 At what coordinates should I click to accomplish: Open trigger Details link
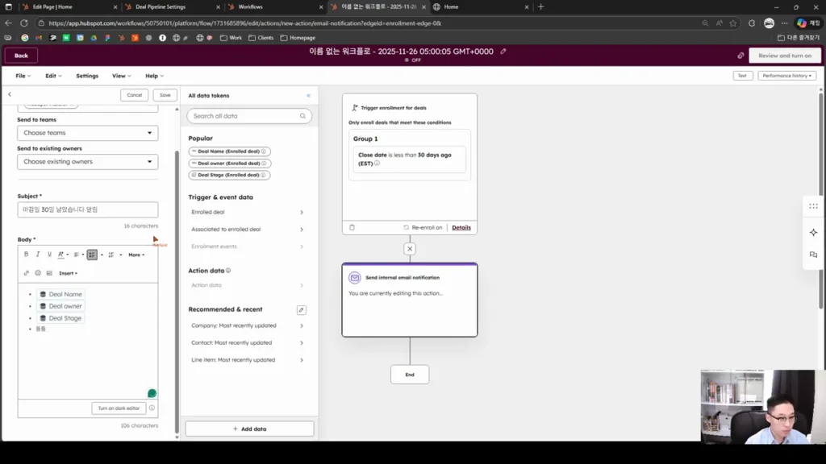pos(461,227)
